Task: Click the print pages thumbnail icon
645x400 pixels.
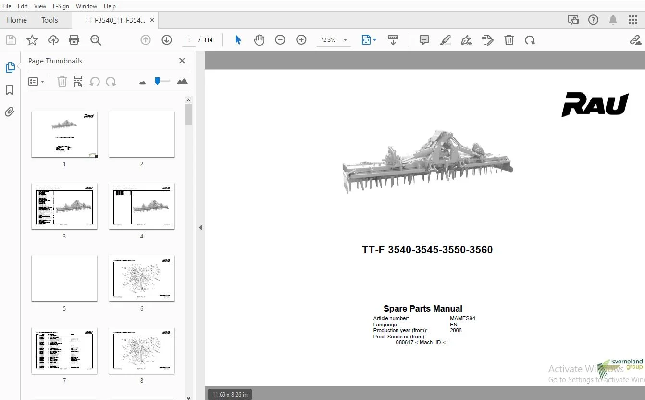Action: (78, 82)
